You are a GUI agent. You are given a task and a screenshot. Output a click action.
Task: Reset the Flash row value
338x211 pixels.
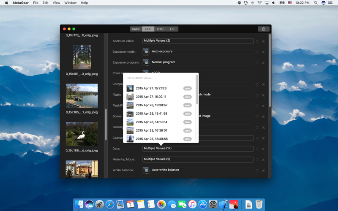coord(257,95)
